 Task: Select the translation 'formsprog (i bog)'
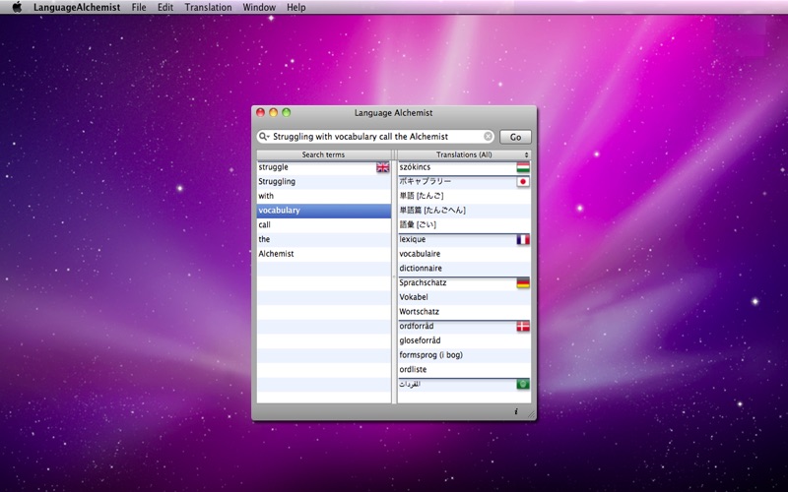point(464,355)
